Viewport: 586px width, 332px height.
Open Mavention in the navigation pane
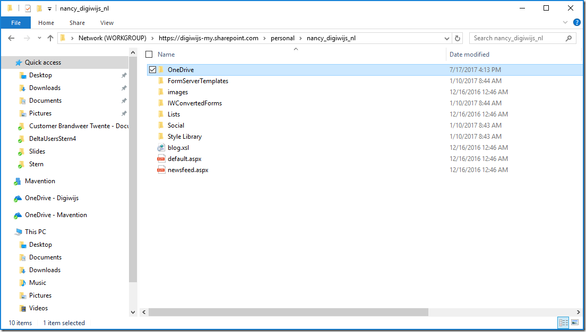pos(40,181)
